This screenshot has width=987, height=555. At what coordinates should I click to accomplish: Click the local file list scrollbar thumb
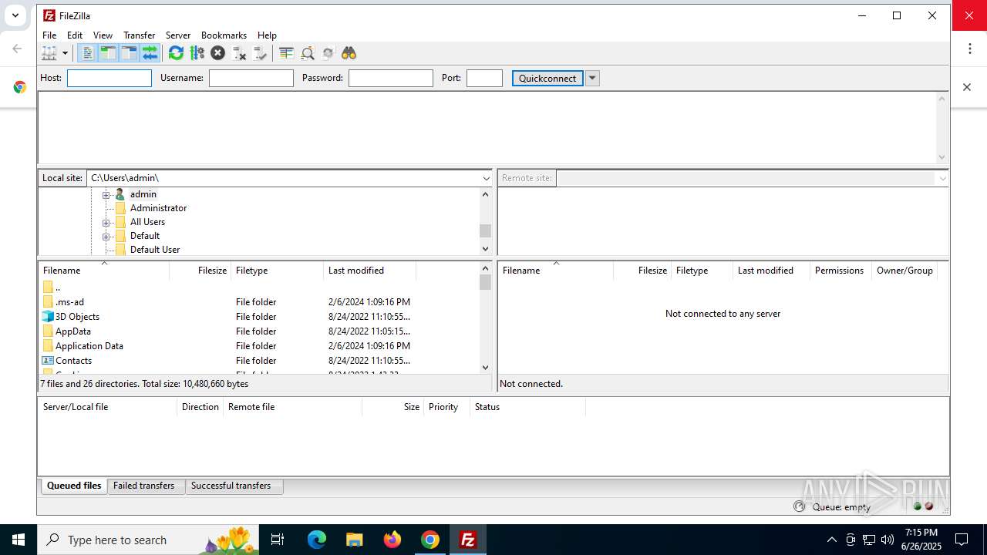[x=485, y=282]
